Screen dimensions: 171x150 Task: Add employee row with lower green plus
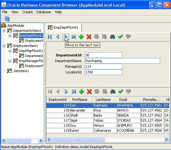pos(82,92)
